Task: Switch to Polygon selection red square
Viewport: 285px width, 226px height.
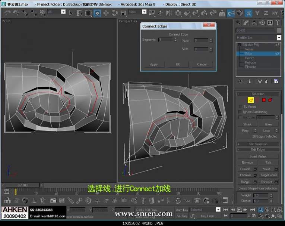Action: coord(264,100)
